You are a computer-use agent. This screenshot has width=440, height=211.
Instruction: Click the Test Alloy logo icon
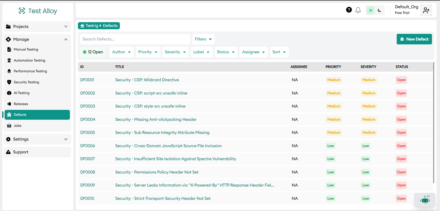[x=22, y=11]
